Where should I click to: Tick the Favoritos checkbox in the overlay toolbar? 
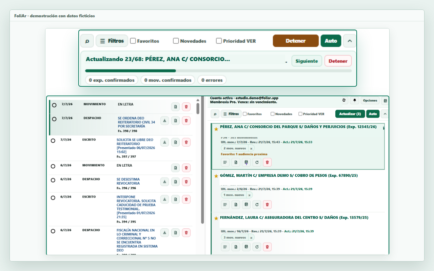pos(133,41)
